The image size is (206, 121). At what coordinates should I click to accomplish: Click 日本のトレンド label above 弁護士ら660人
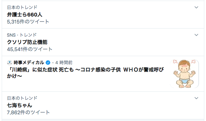tap(22, 7)
